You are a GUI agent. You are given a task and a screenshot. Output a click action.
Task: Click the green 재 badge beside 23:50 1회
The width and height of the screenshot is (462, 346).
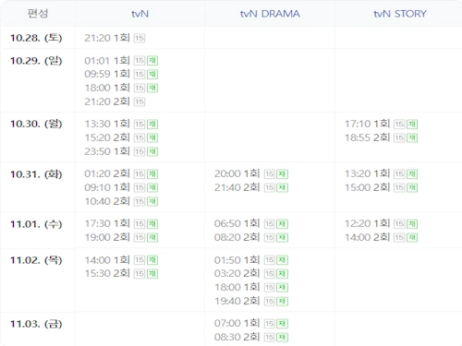tap(152, 151)
